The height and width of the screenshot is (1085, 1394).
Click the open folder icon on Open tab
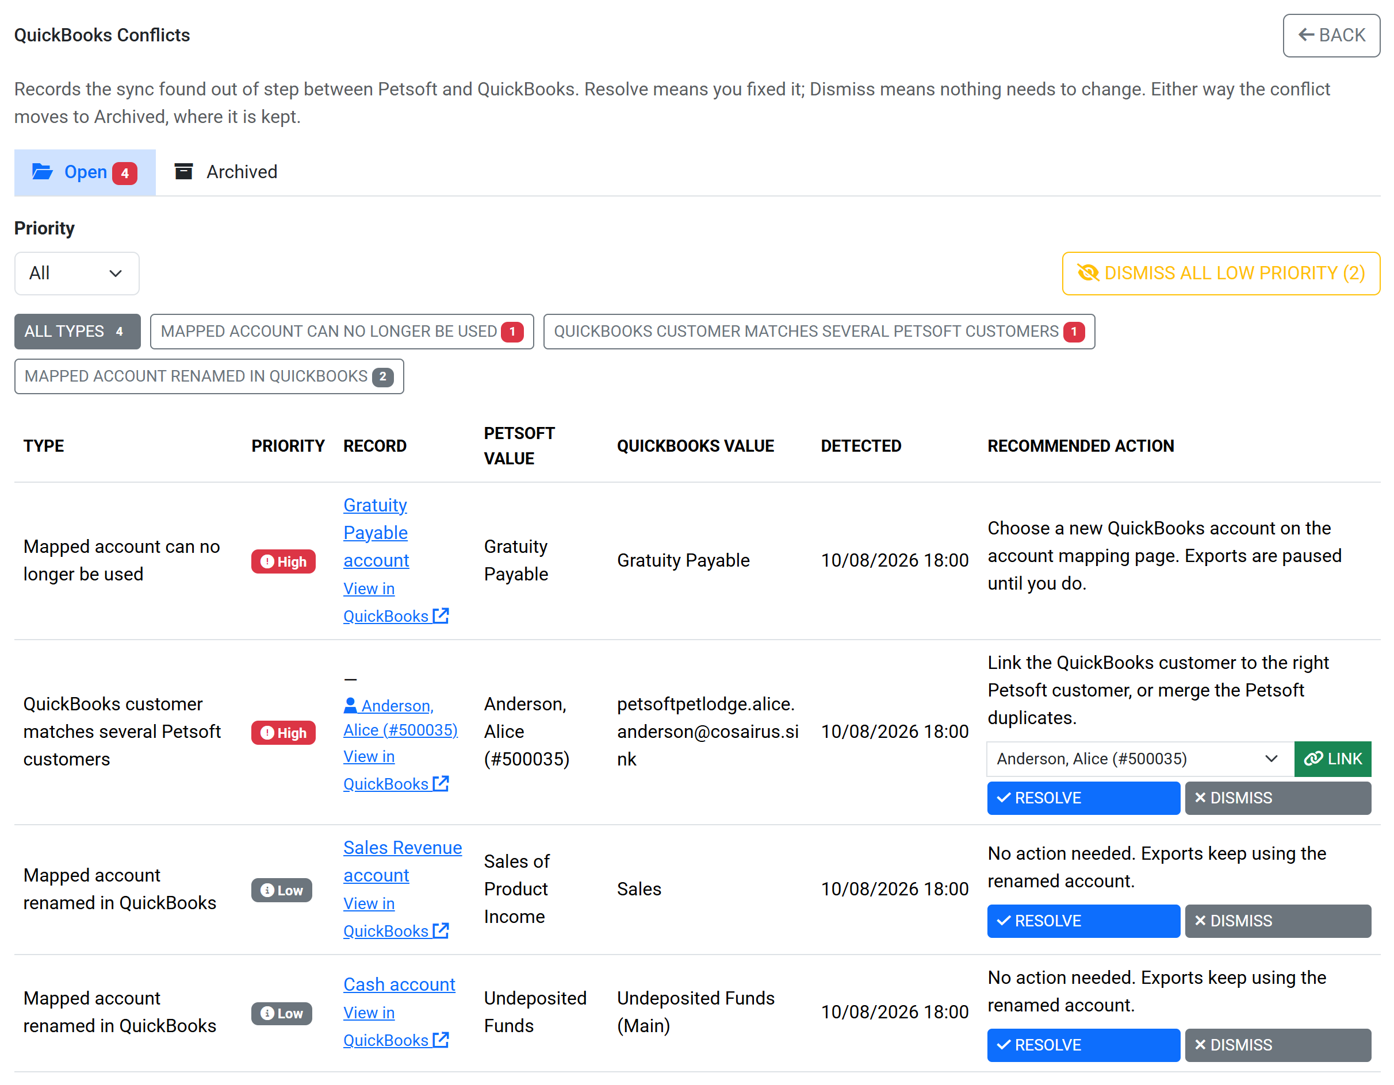pos(42,172)
